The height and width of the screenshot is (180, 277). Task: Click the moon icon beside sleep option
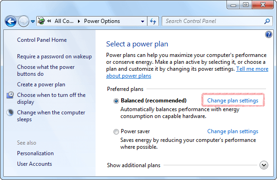tap(10, 112)
